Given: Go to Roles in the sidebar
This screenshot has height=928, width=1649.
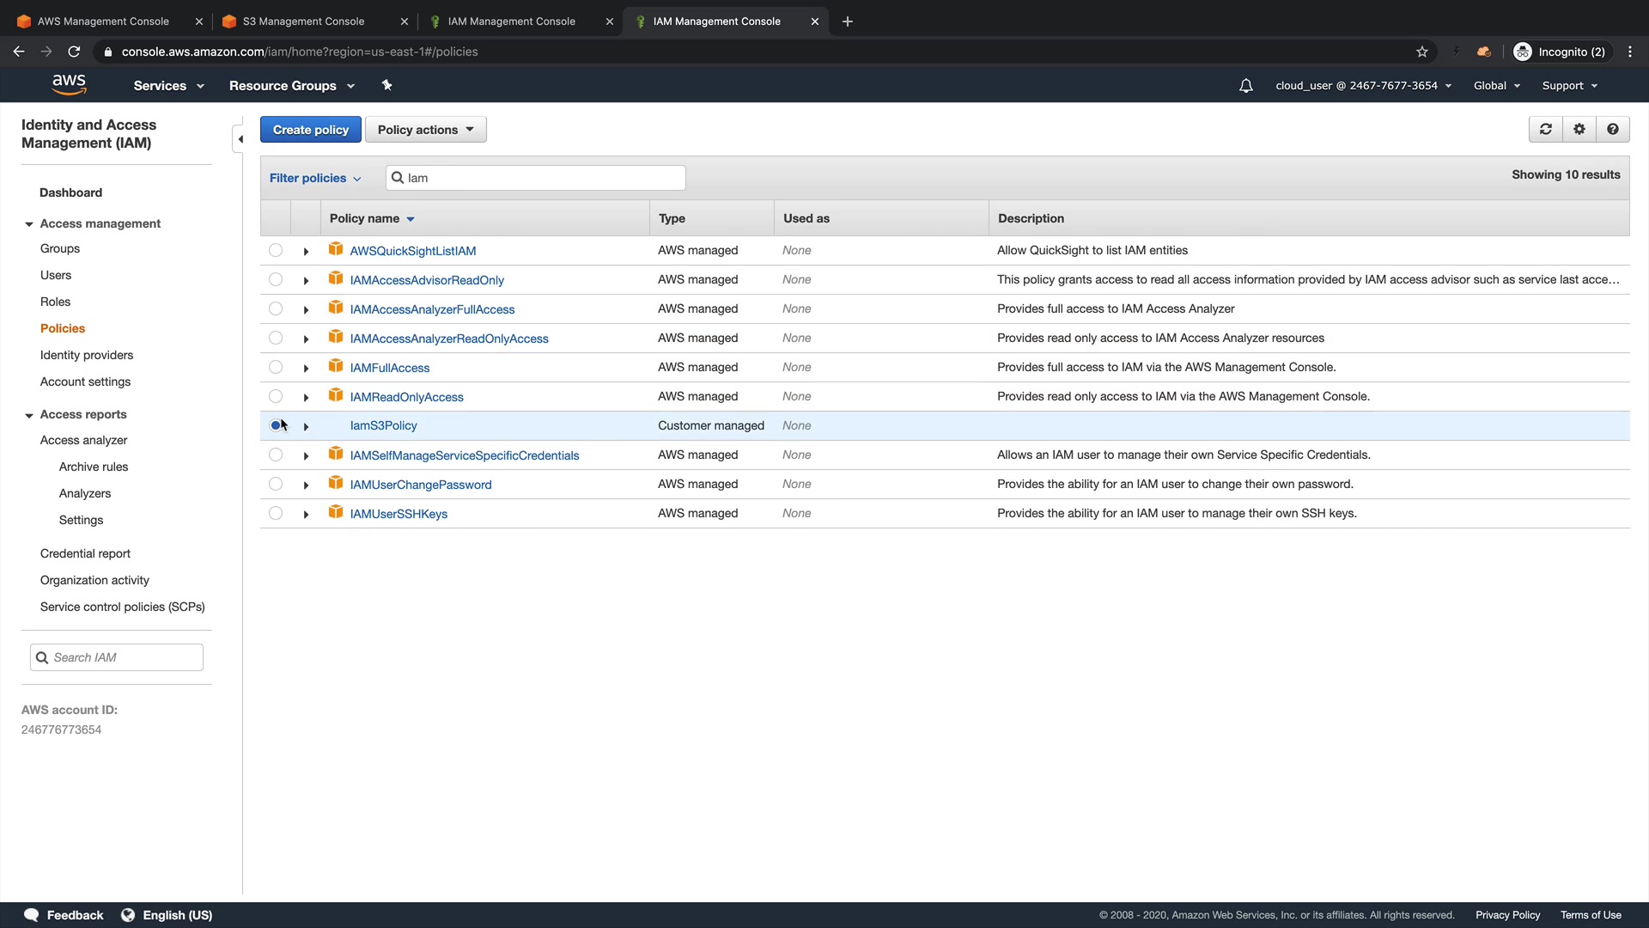Looking at the screenshot, I should [55, 302].
